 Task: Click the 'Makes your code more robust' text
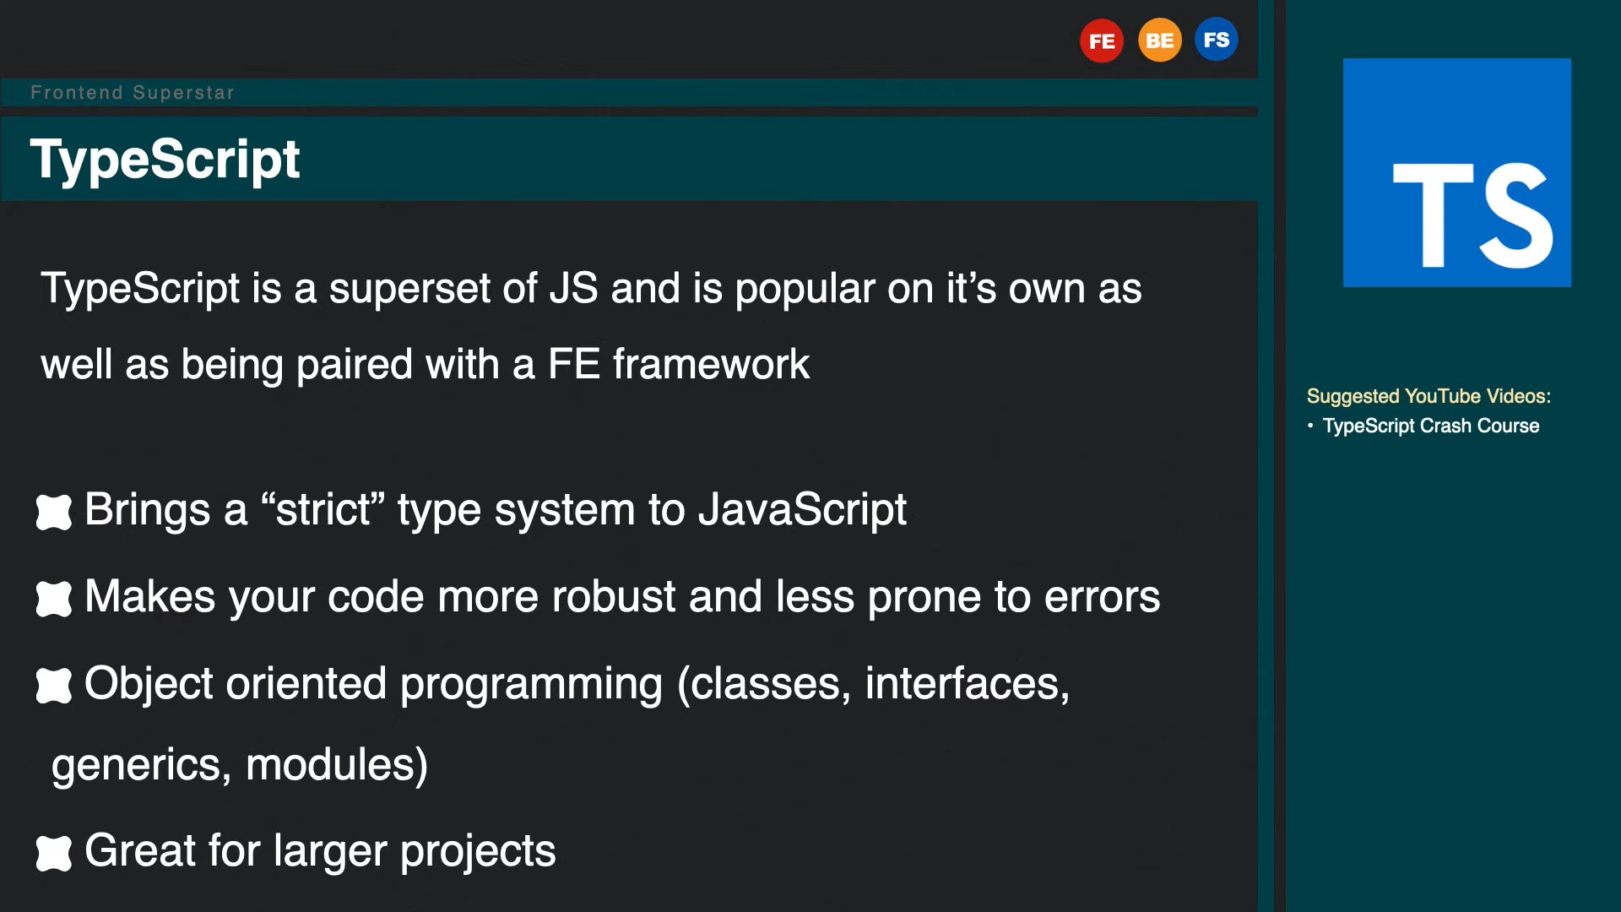pos(622,597)
